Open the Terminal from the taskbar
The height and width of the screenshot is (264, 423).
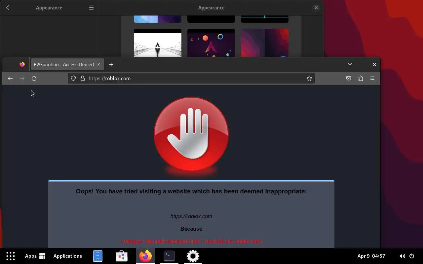(169, 256)
